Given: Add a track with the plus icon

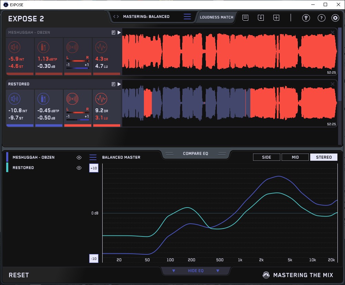Looking at the screenshot, I should 276,18.
